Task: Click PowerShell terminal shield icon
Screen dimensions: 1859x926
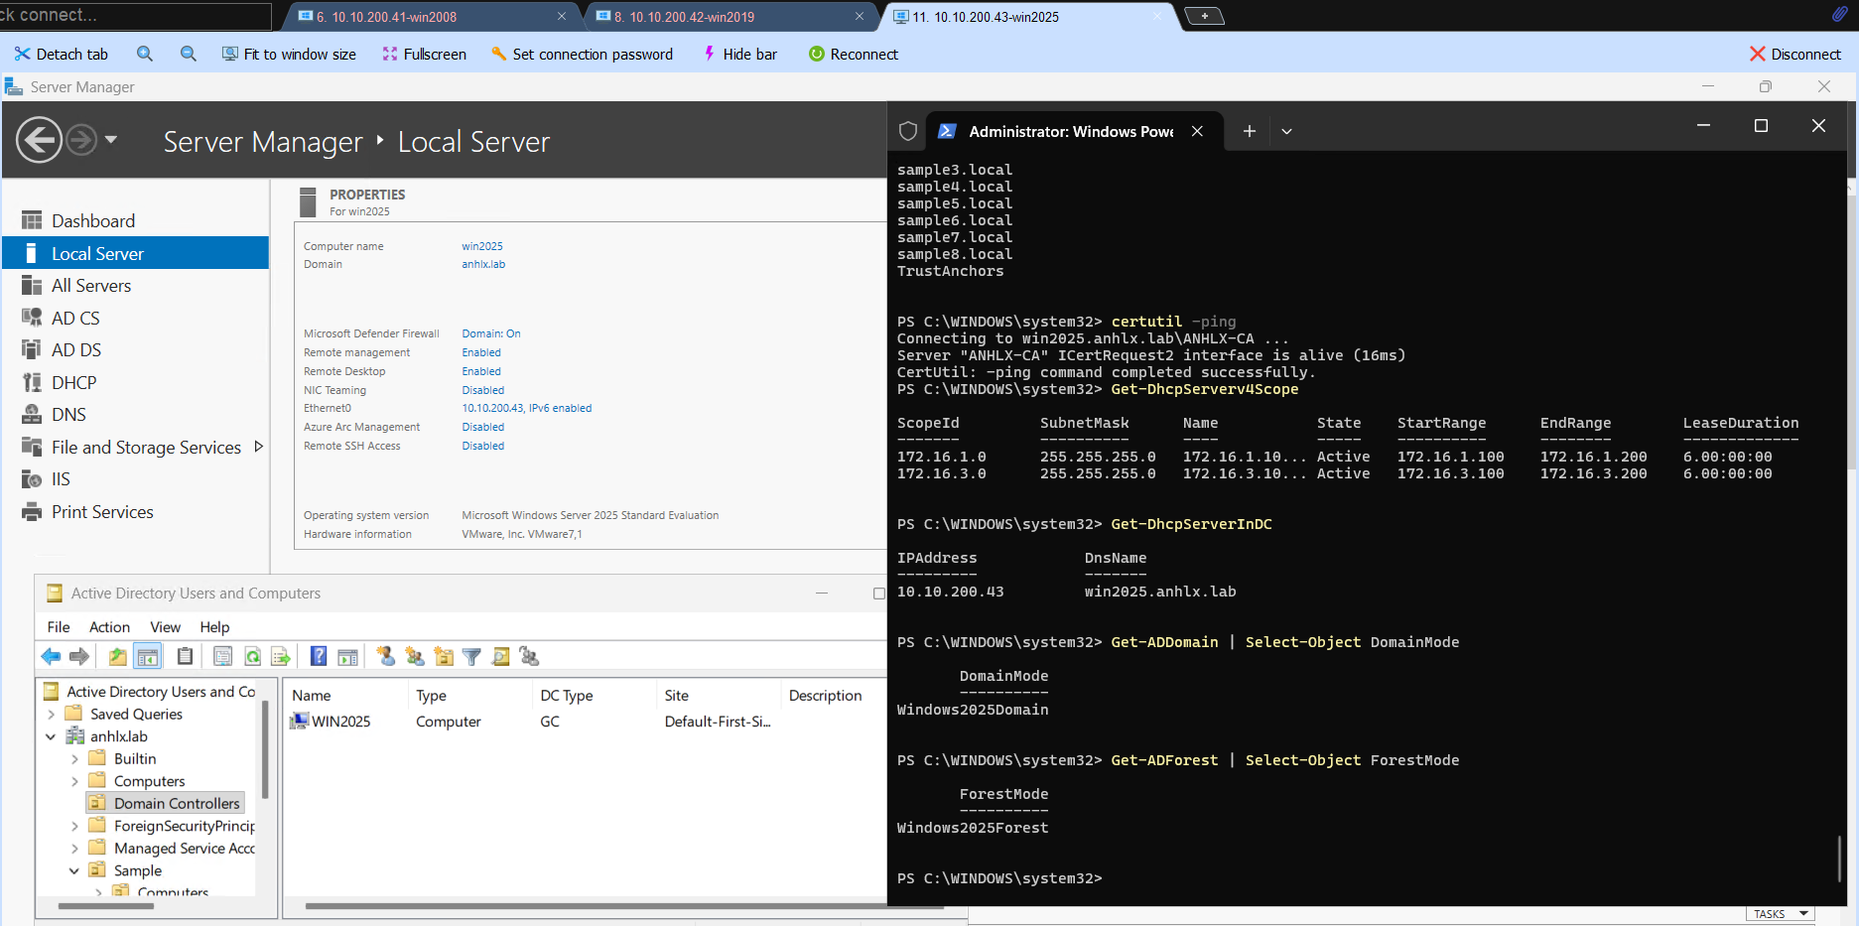Action: pos(907,131)
